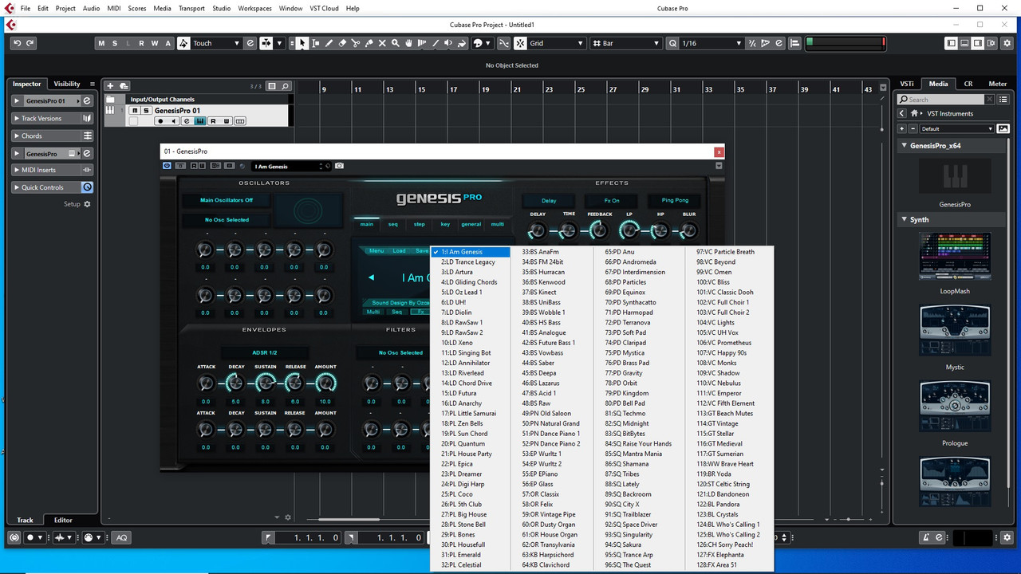1021x574 pixels.
Task: Toggle global Mute M button in toolbar
Action: tap(101, 43)
